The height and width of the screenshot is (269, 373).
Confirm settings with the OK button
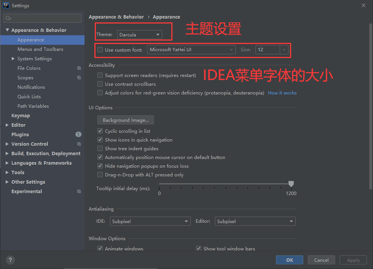[290, 260]
